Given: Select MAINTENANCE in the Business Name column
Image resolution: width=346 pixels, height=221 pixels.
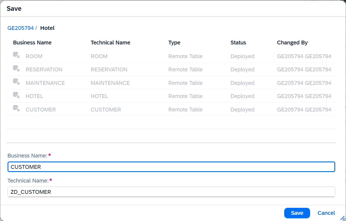Looking at the screenshot, I should (x=45, y=83).
